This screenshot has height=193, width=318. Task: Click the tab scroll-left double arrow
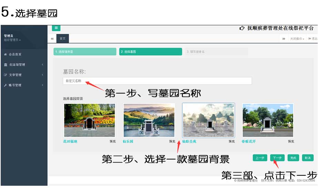[52, 39]
